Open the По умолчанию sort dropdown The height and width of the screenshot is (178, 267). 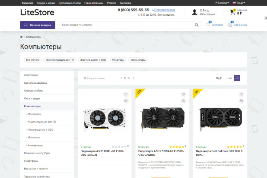pos(102,78)
